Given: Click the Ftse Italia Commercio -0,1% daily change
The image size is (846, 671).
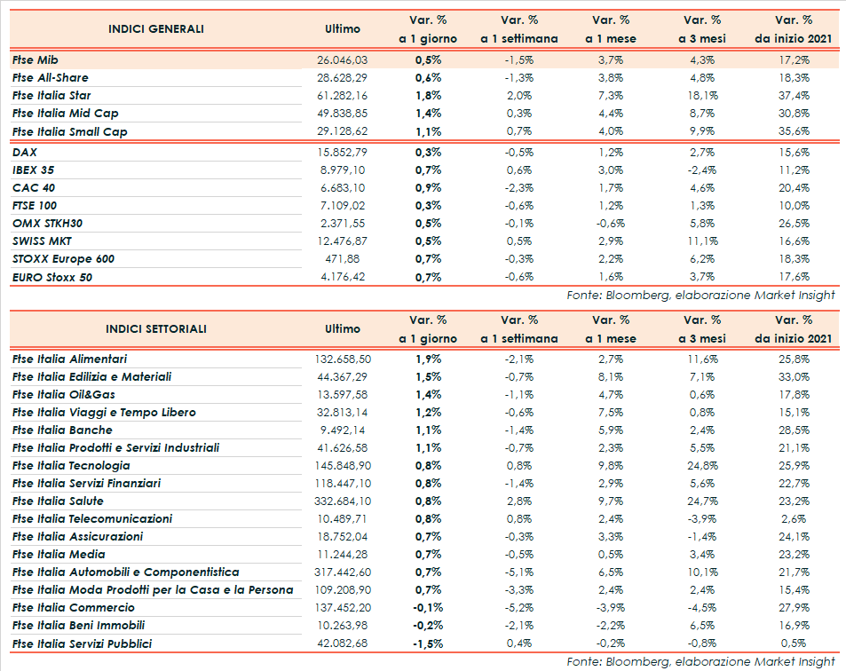Looking at the screenshot, I should pos(428,608).
